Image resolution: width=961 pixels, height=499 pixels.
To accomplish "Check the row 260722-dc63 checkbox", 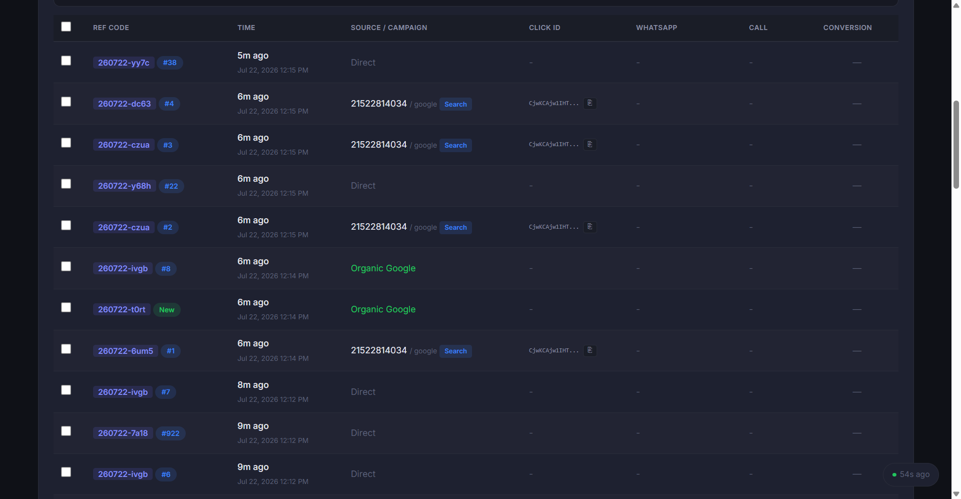I will pyautogui.click(x=66, y=102).
